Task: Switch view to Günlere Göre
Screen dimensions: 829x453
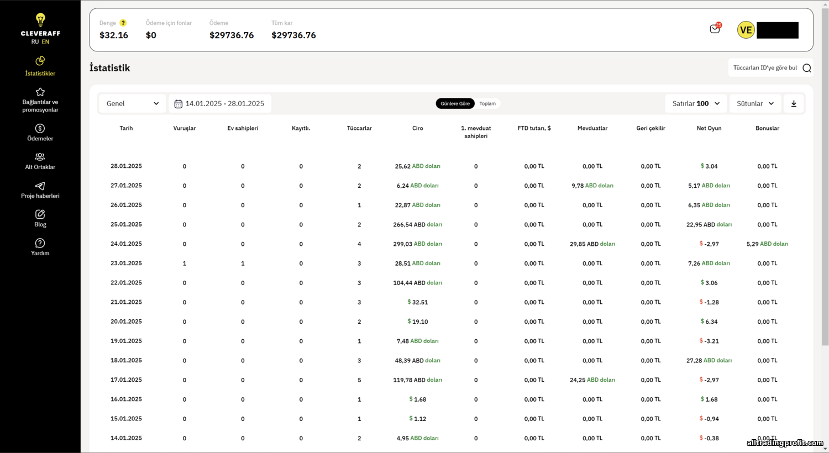Action: pos(455,103)
